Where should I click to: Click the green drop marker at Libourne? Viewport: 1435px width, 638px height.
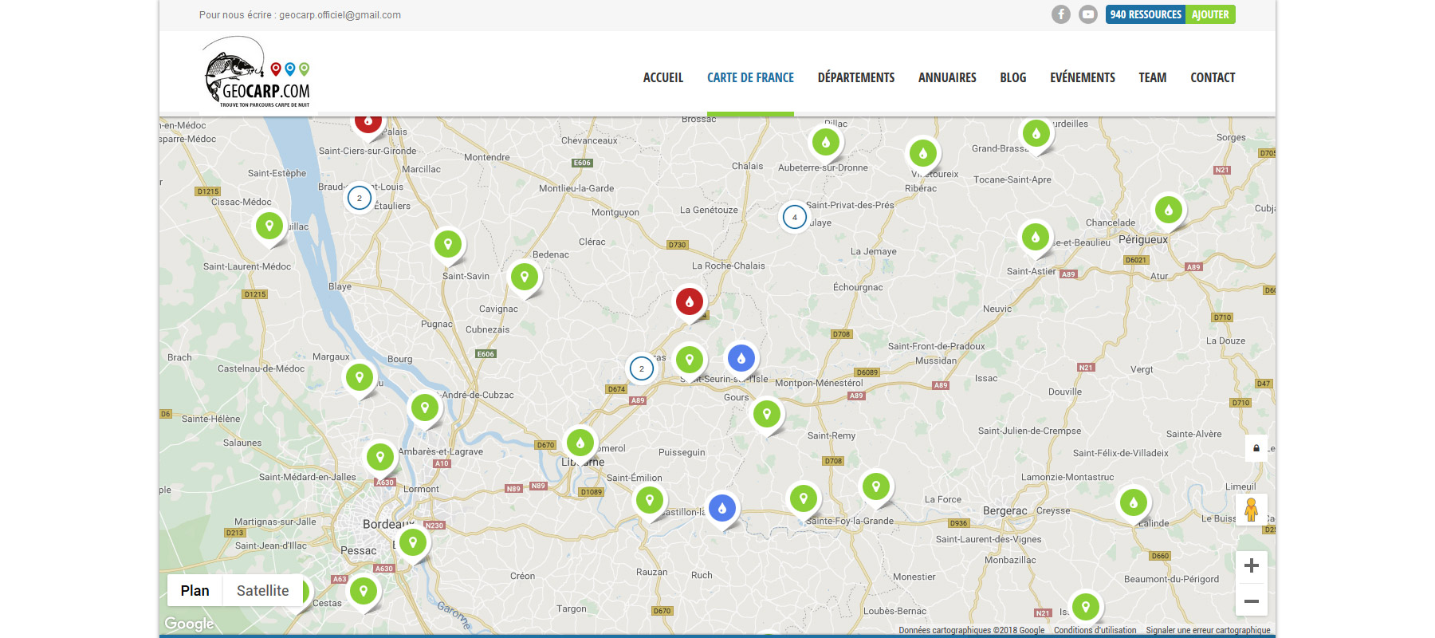click(580, 443)
